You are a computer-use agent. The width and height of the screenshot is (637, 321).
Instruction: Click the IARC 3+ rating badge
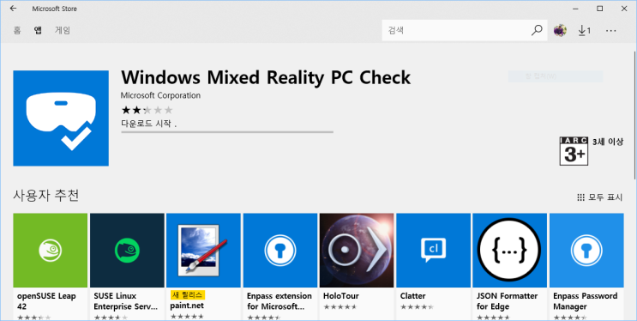[574, 151]
